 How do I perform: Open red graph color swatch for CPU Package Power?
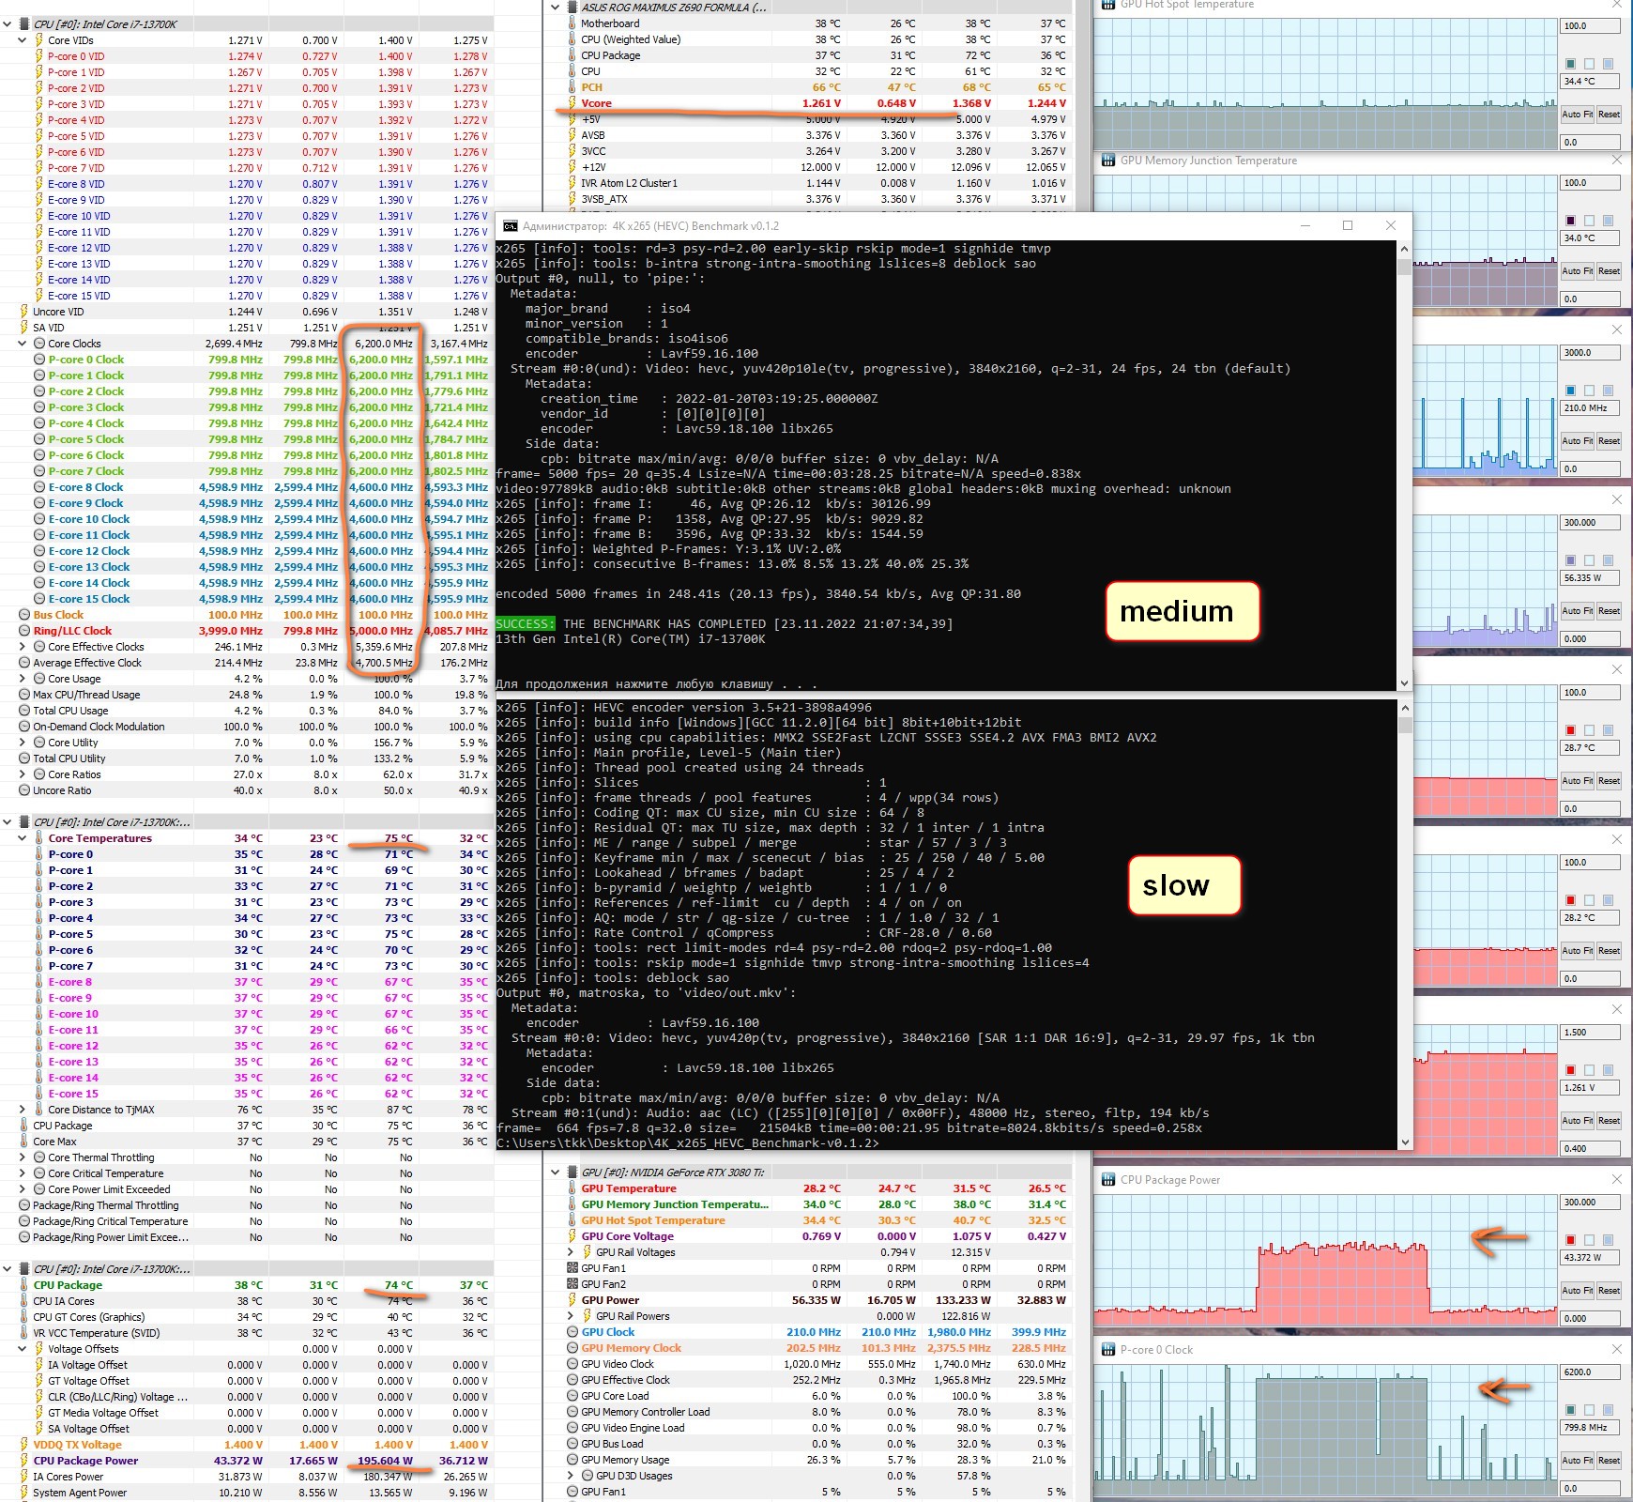coord(1570,1240)
